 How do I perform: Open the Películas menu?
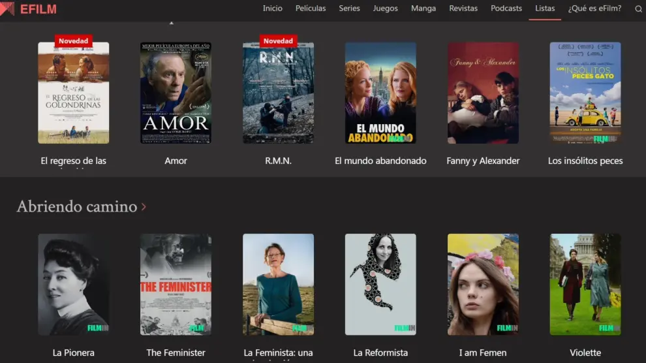pos(311,8)
